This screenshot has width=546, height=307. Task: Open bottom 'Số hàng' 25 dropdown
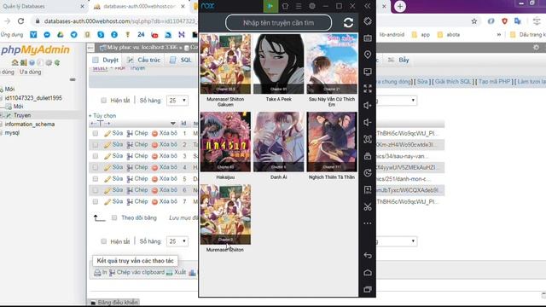click(177, 241)
